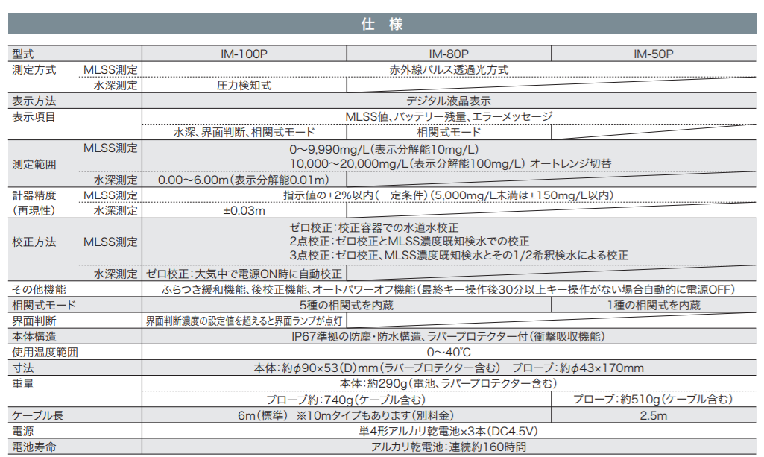Click the 1種の相関式を内蔵 cell
This screenshot has height=457, width=764.
pos(653,305)
